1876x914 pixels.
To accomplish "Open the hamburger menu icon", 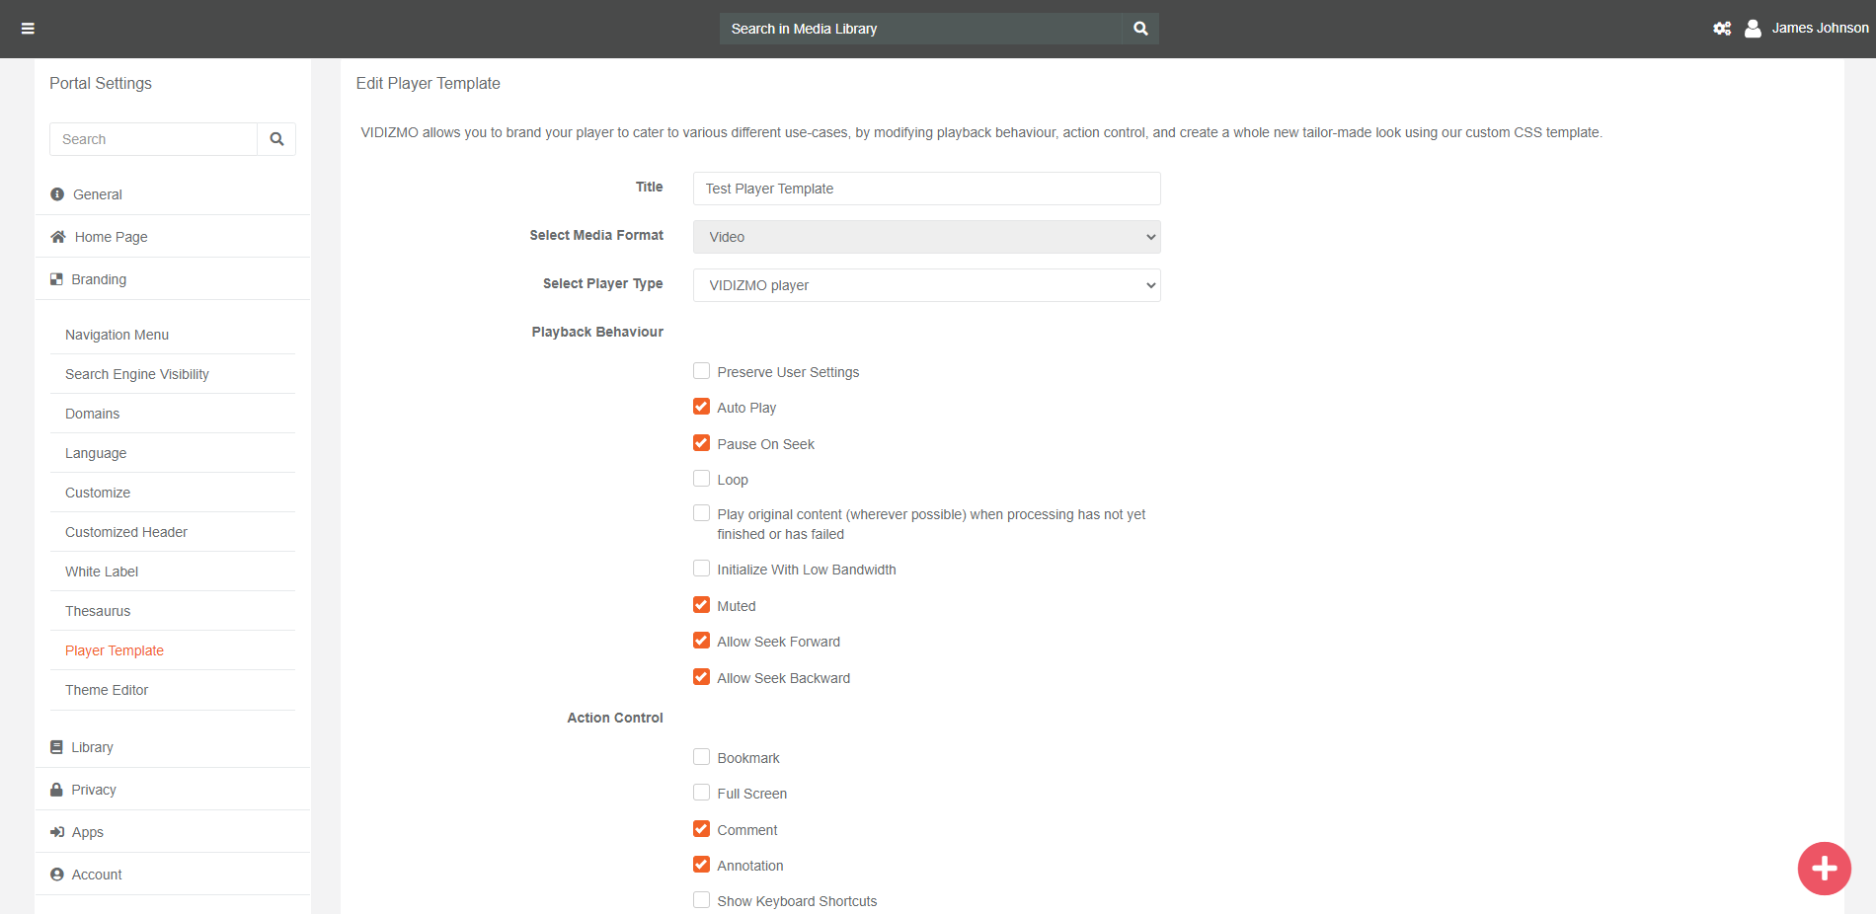I will pyautogui.click(x=28, y=29).
